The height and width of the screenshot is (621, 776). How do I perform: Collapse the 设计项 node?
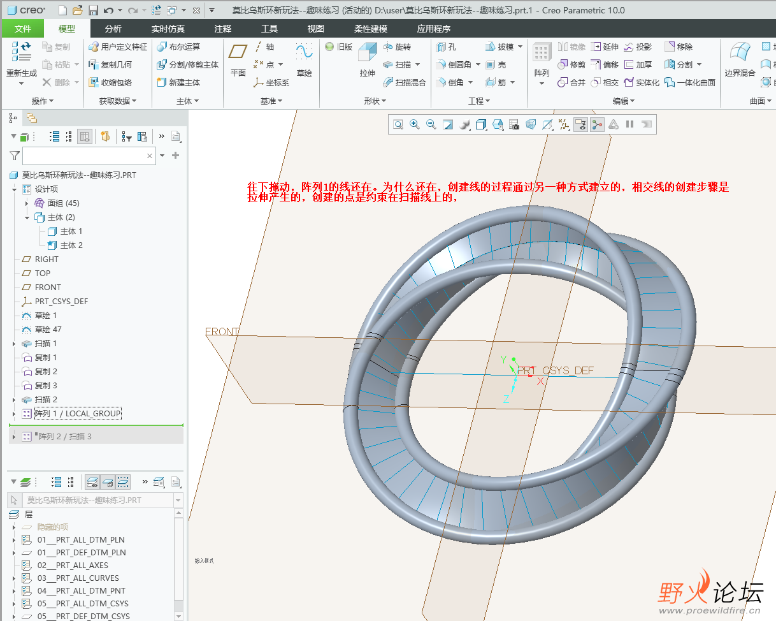tap(14, 189)
